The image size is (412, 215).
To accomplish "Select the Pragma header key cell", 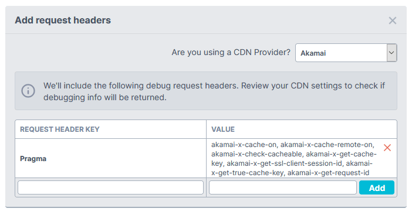I will click(110, 158).
